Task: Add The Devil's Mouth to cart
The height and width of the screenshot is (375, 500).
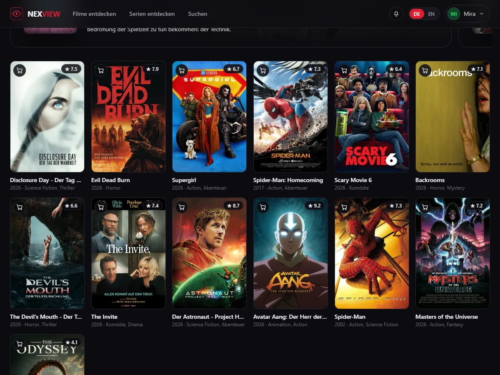Action: [x=20, y=207]
